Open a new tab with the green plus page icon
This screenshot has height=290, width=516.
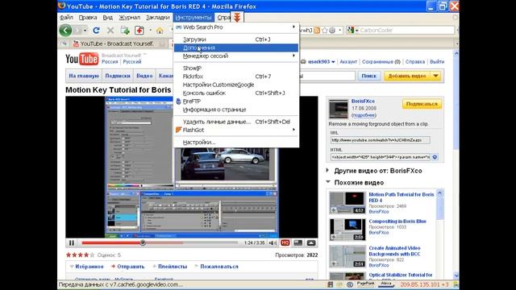(x=125, y=31)
